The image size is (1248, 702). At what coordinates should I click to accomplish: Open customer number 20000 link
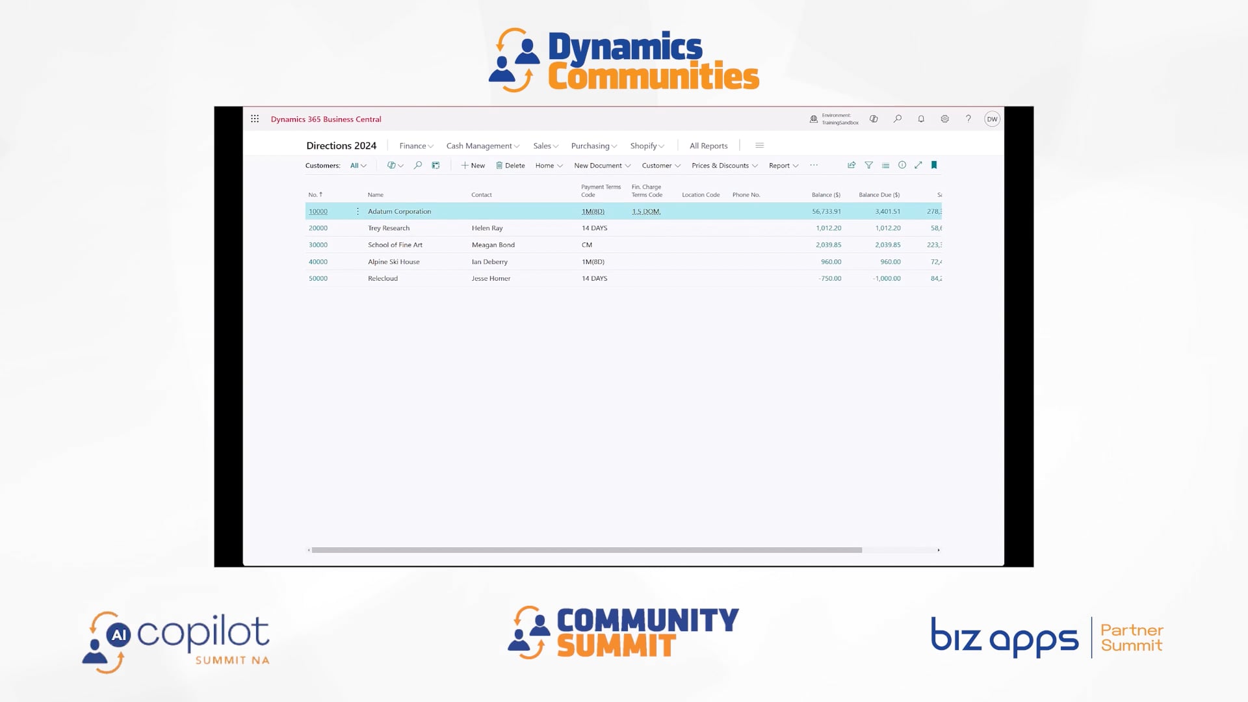(x=318, y=228)
